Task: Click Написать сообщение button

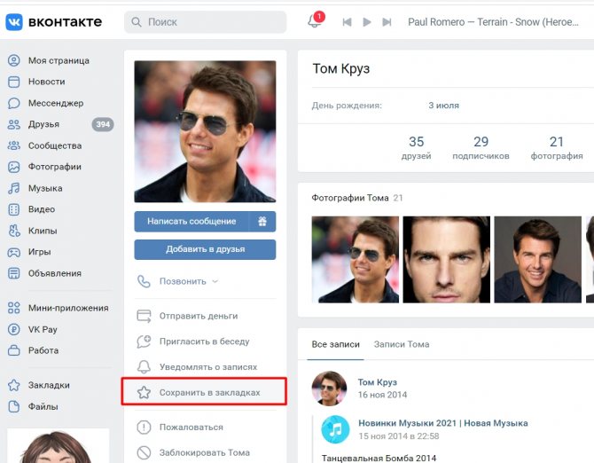Action: tap(191, 221)
